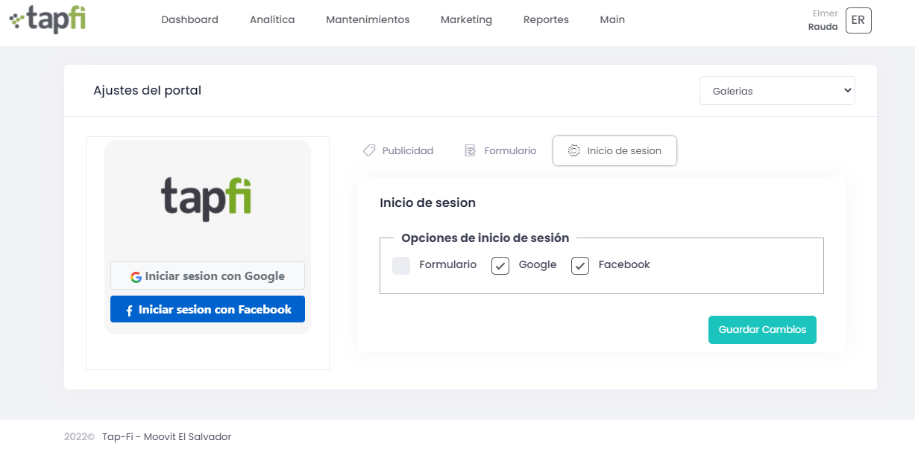Disable the Google login checkbox

[500, 265]
